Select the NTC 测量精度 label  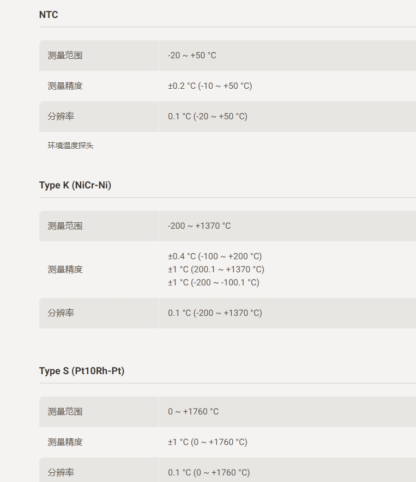tap(65, 86)
